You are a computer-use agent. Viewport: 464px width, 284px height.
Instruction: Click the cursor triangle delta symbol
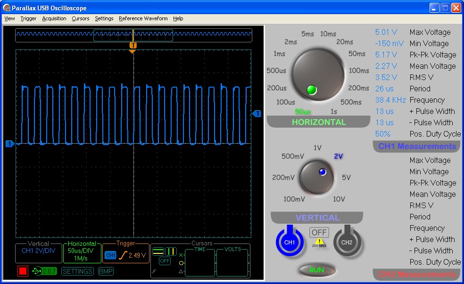pyautogui.click(x=181, y=271)
